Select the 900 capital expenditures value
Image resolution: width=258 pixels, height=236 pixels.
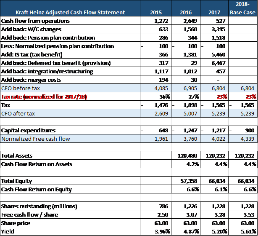(x=250, y=130)
